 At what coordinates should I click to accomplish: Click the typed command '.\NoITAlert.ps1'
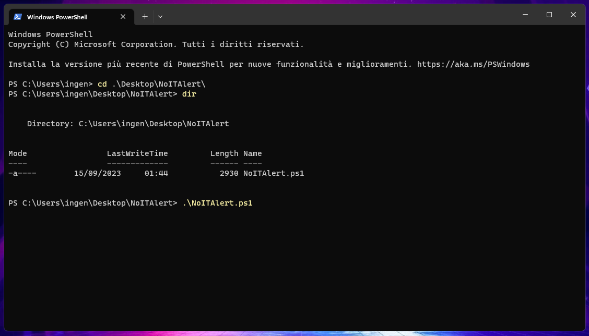(x=218, y=203)
